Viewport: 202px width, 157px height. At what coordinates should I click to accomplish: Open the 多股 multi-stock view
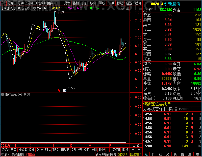84,3
